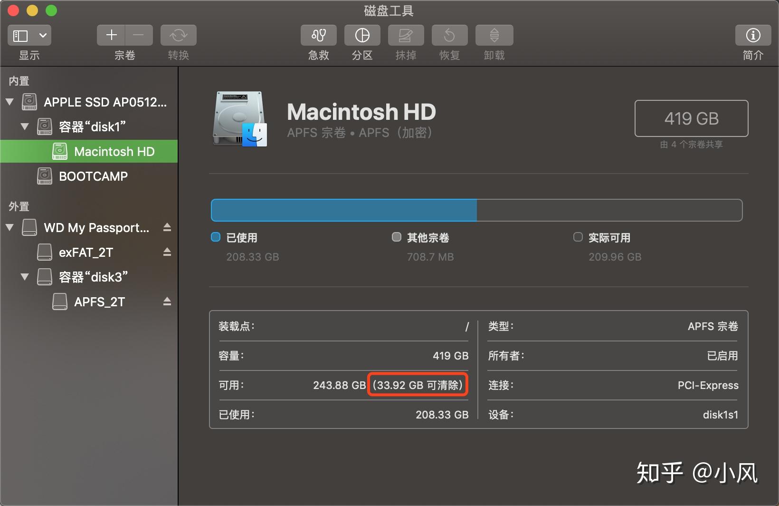Click the 419 GB capacity box
This screenshot has width=779, height=506.
click(692, 118)
